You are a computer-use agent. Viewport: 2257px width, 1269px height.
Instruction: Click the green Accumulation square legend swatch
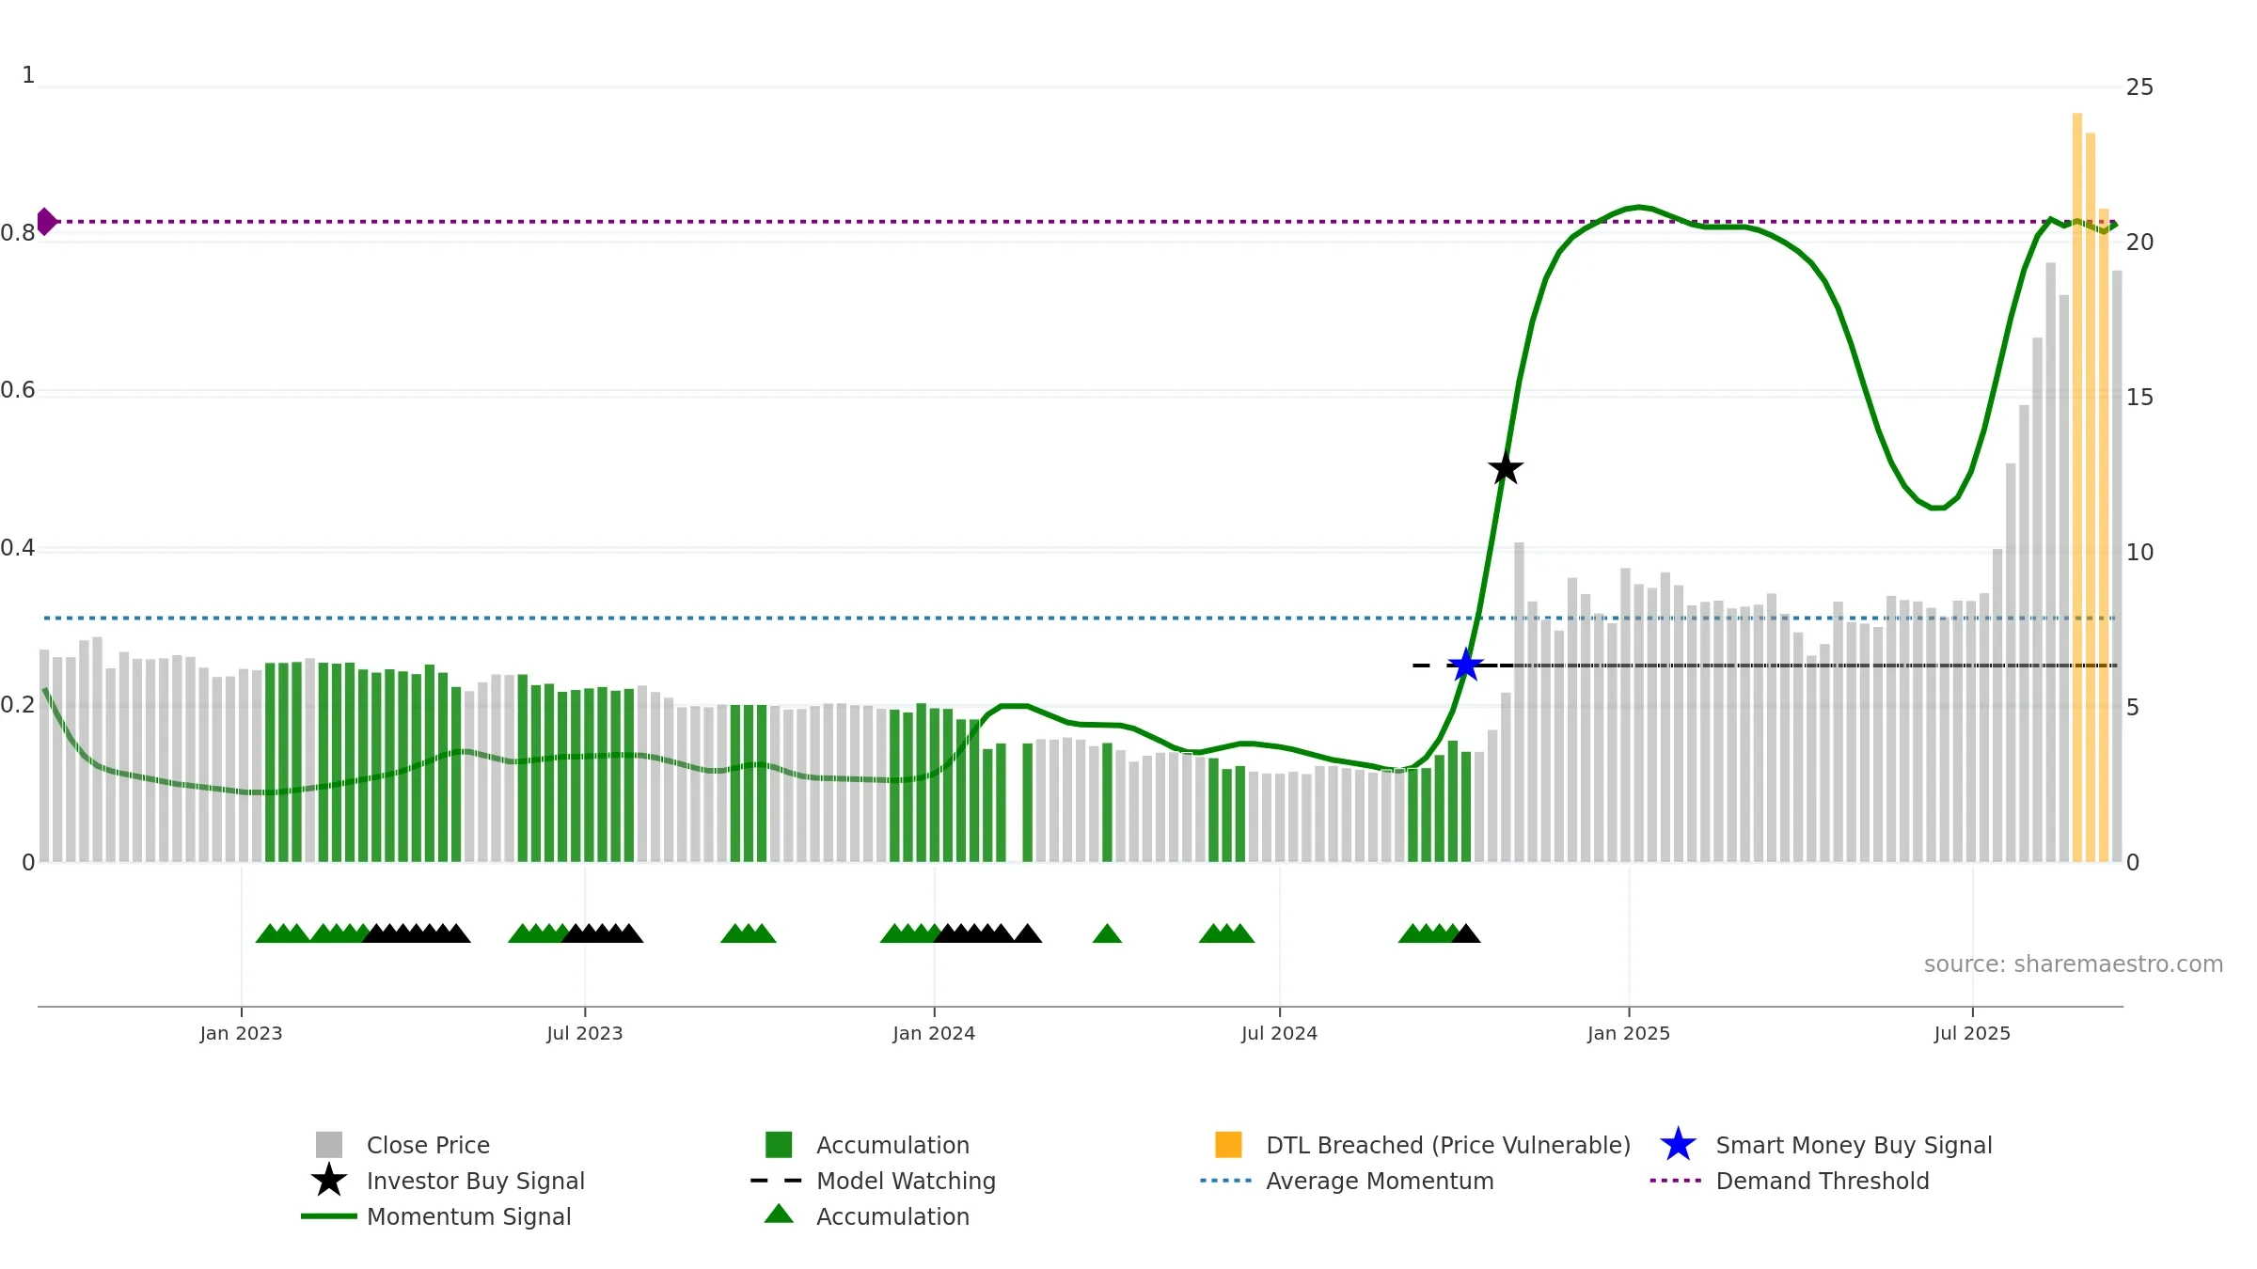(x=779, y=1145)
